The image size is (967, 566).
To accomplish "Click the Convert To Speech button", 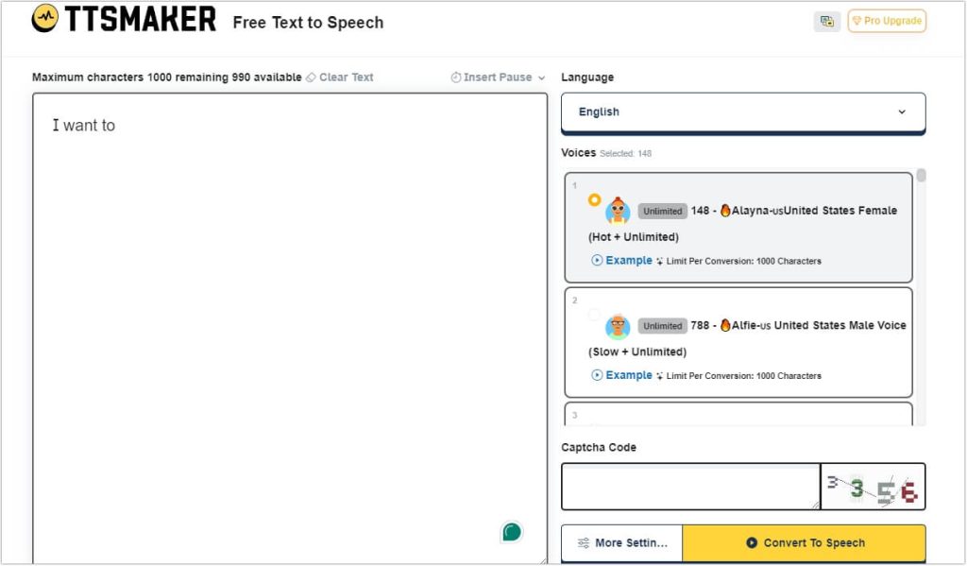I will tap(804, 543).
